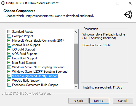
Task: Click the large Unity cube logo in header
Action: 128,14
